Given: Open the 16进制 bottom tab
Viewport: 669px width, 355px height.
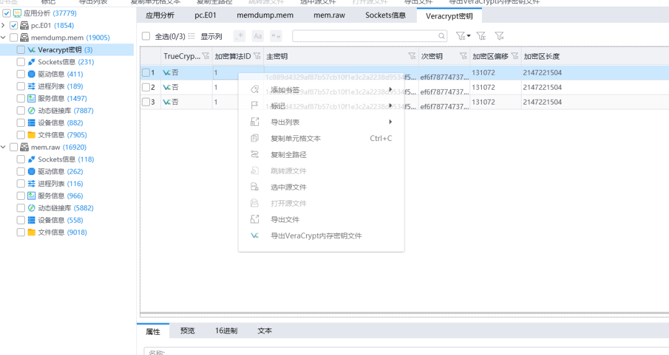Looking at the screenshot, I should pyautogui.click(x=226, y=331).
